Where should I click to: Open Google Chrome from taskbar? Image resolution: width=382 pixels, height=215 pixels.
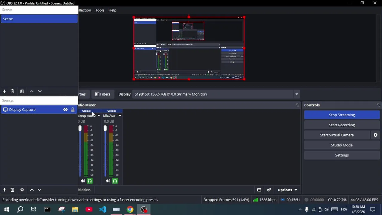(x=130, y=210)
